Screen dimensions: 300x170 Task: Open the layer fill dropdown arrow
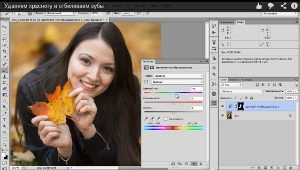point(296,98)
